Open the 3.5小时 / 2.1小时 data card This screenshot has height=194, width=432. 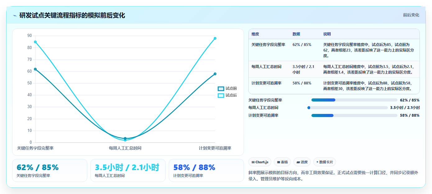128,170
